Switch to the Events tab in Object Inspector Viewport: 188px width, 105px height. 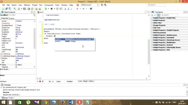[12, 18]
